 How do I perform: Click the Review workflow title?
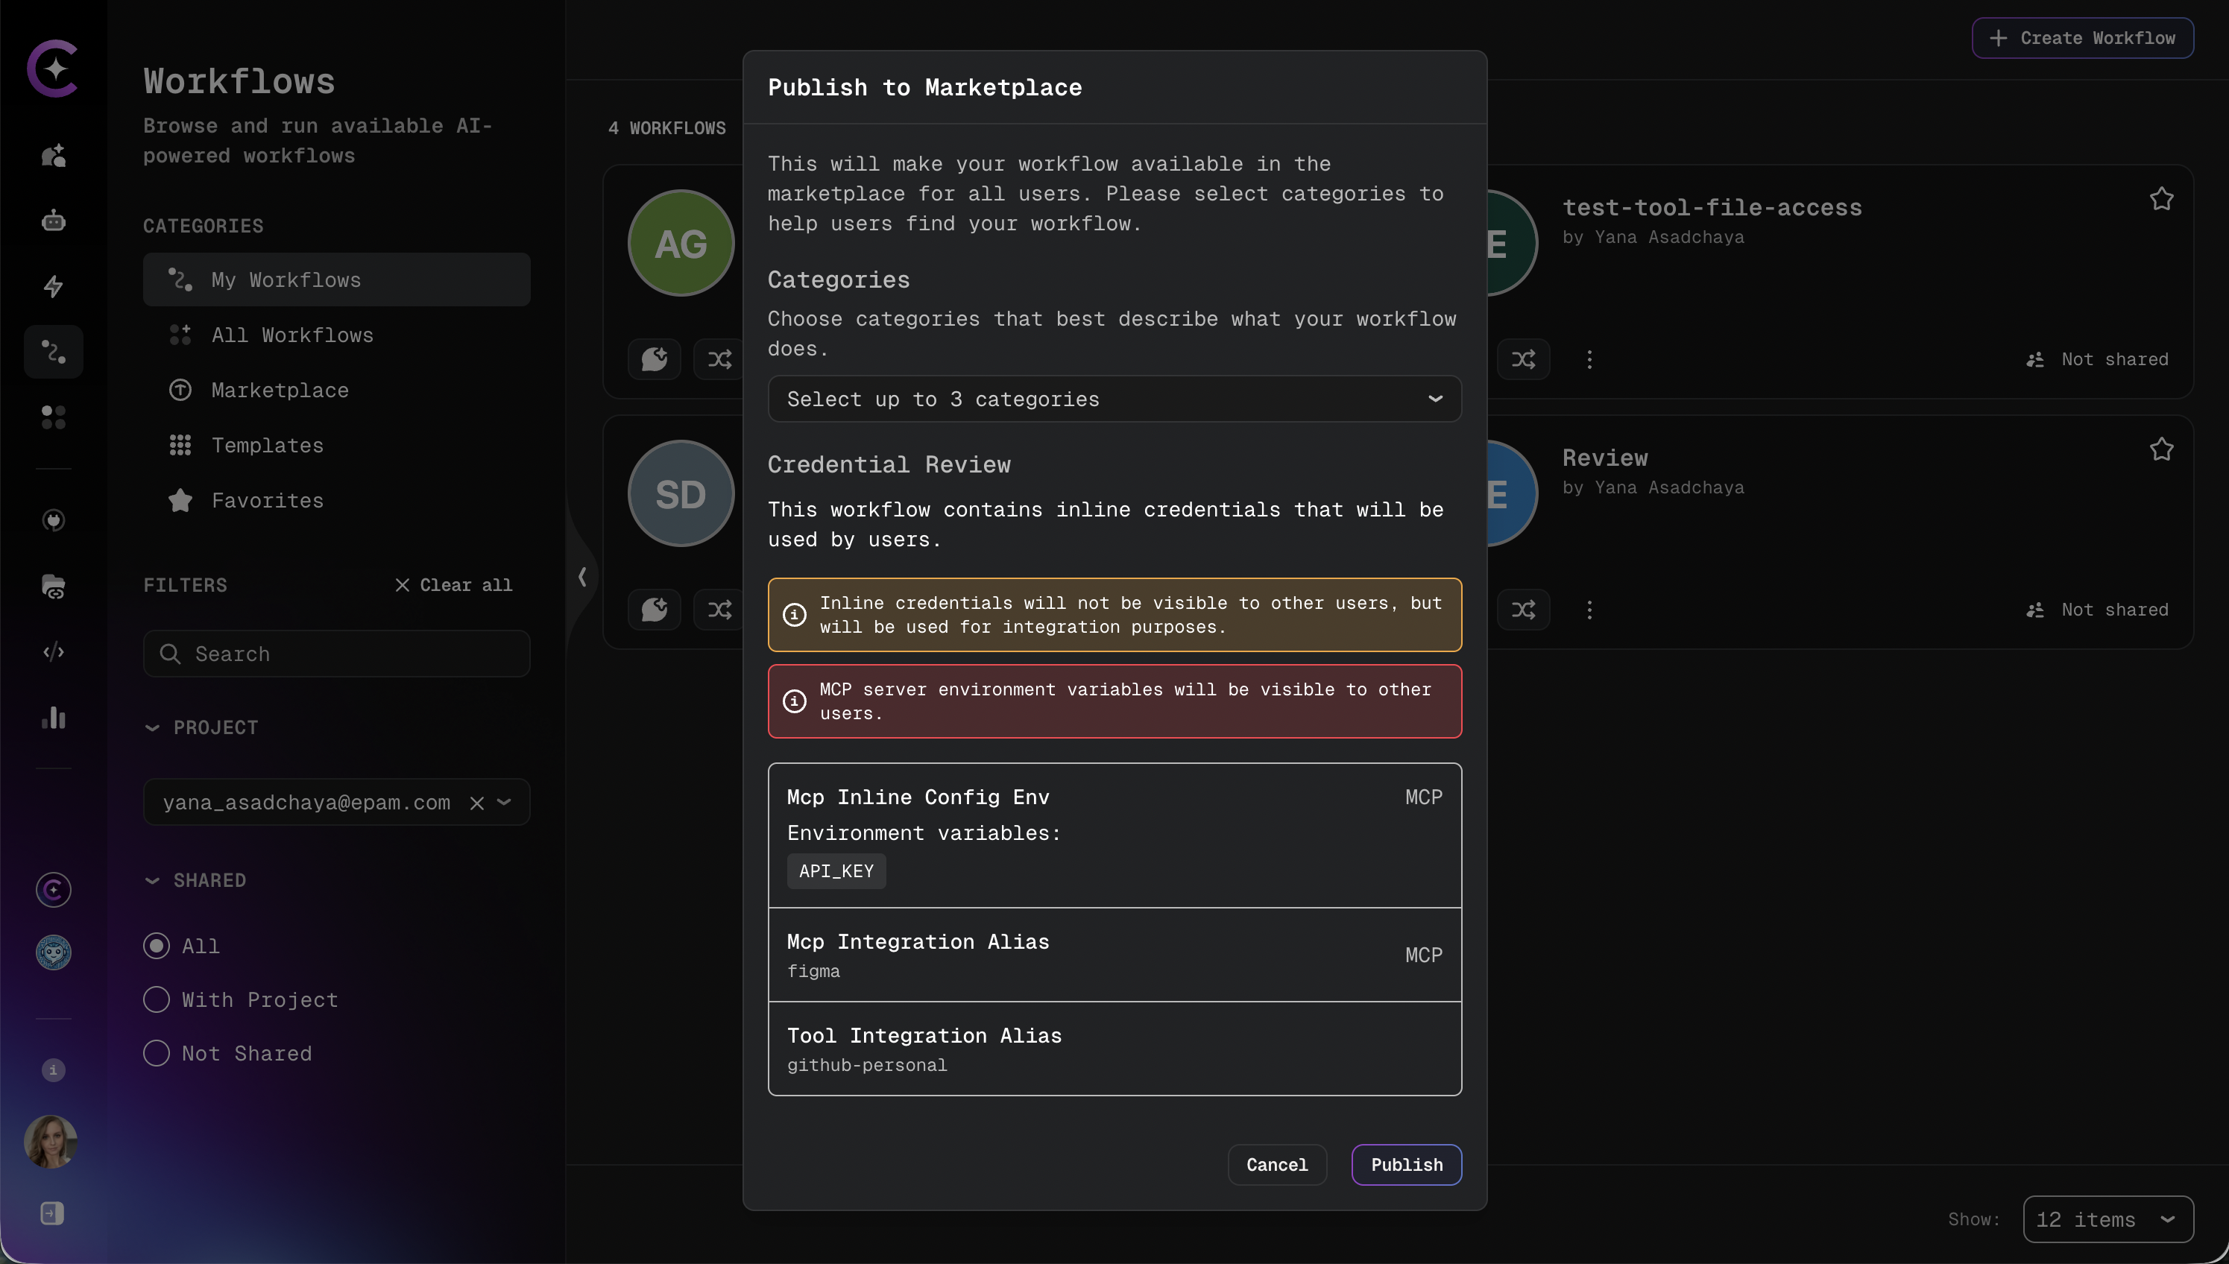pyautogui.click(x=1605, y=458)
